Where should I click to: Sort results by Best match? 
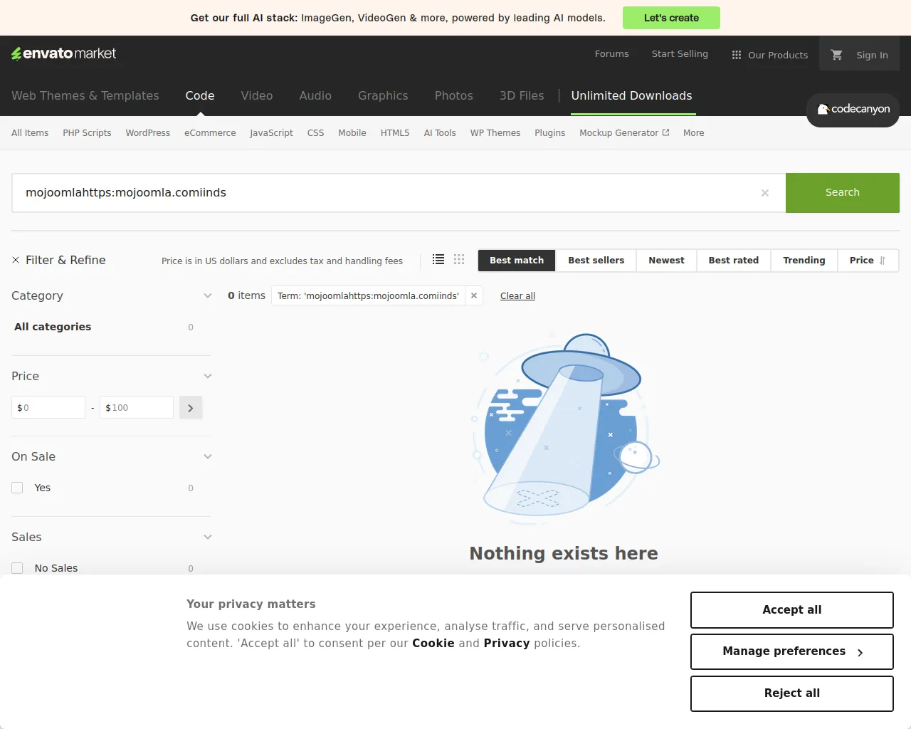(x=517, y=261)
